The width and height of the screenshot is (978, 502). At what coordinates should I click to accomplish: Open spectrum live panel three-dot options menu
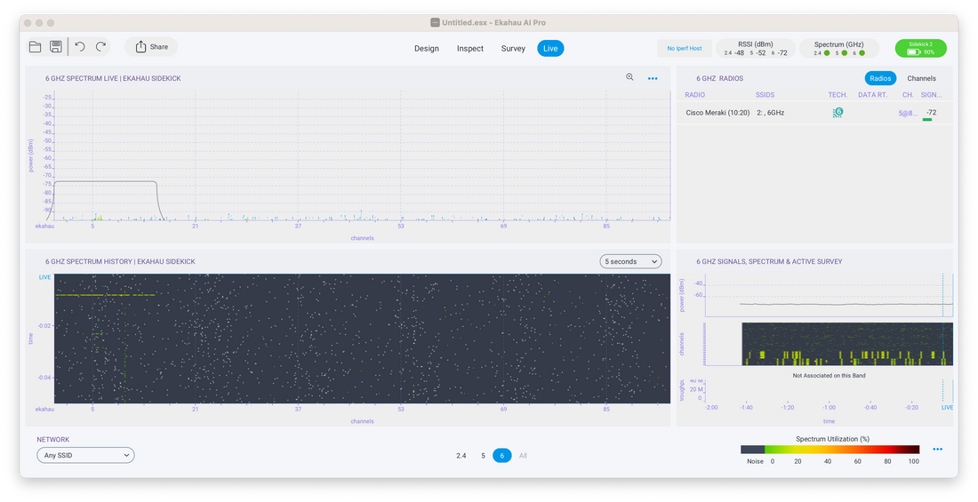click(x=653, y=78)
